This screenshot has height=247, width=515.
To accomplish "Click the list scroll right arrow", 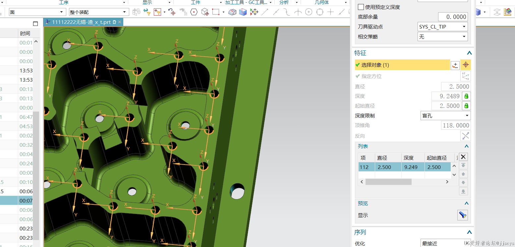I will coord(447,182).
